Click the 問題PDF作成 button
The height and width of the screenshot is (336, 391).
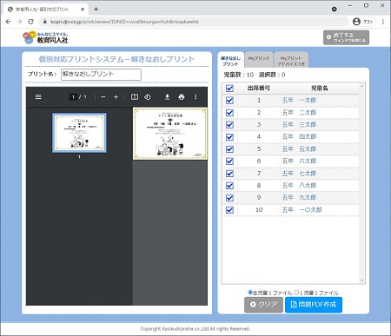pos(314,305)
